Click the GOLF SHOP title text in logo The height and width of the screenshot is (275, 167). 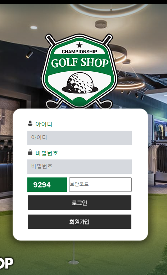(80, 63)
